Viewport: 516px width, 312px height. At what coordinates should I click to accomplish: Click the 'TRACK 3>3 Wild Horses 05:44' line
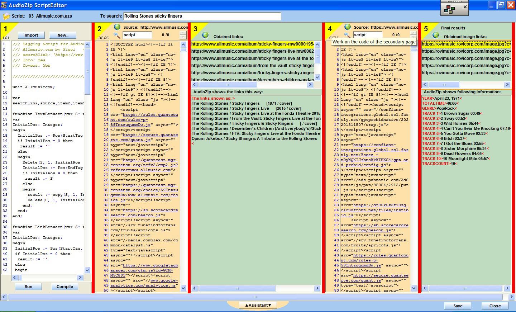click(452, 123)
